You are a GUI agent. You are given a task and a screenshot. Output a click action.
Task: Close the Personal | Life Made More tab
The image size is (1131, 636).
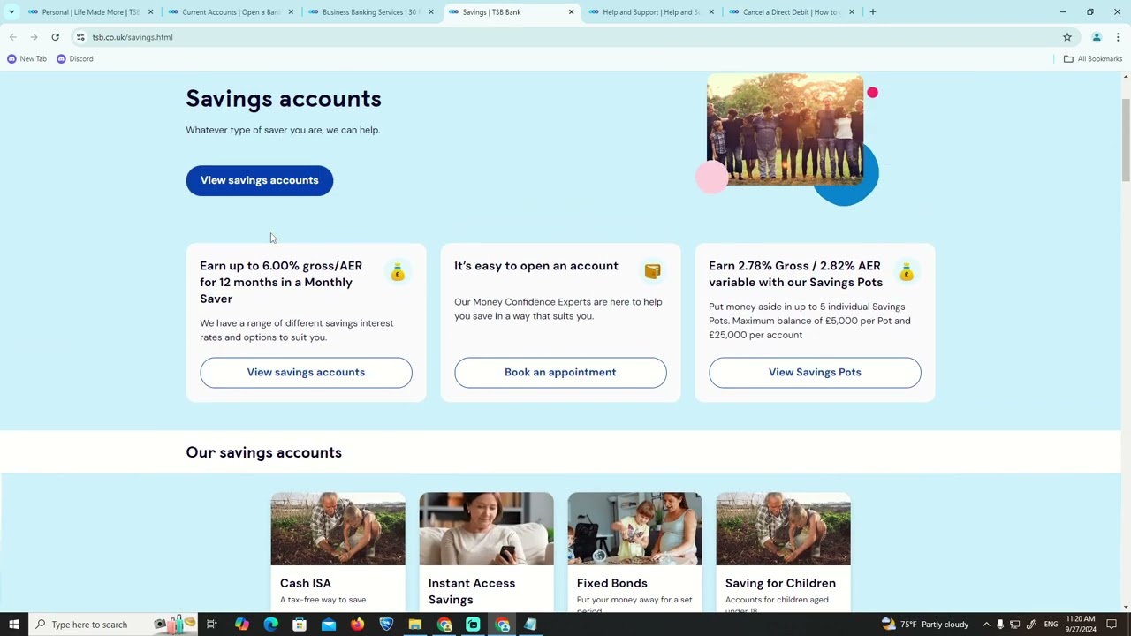(x=150, y=12)
